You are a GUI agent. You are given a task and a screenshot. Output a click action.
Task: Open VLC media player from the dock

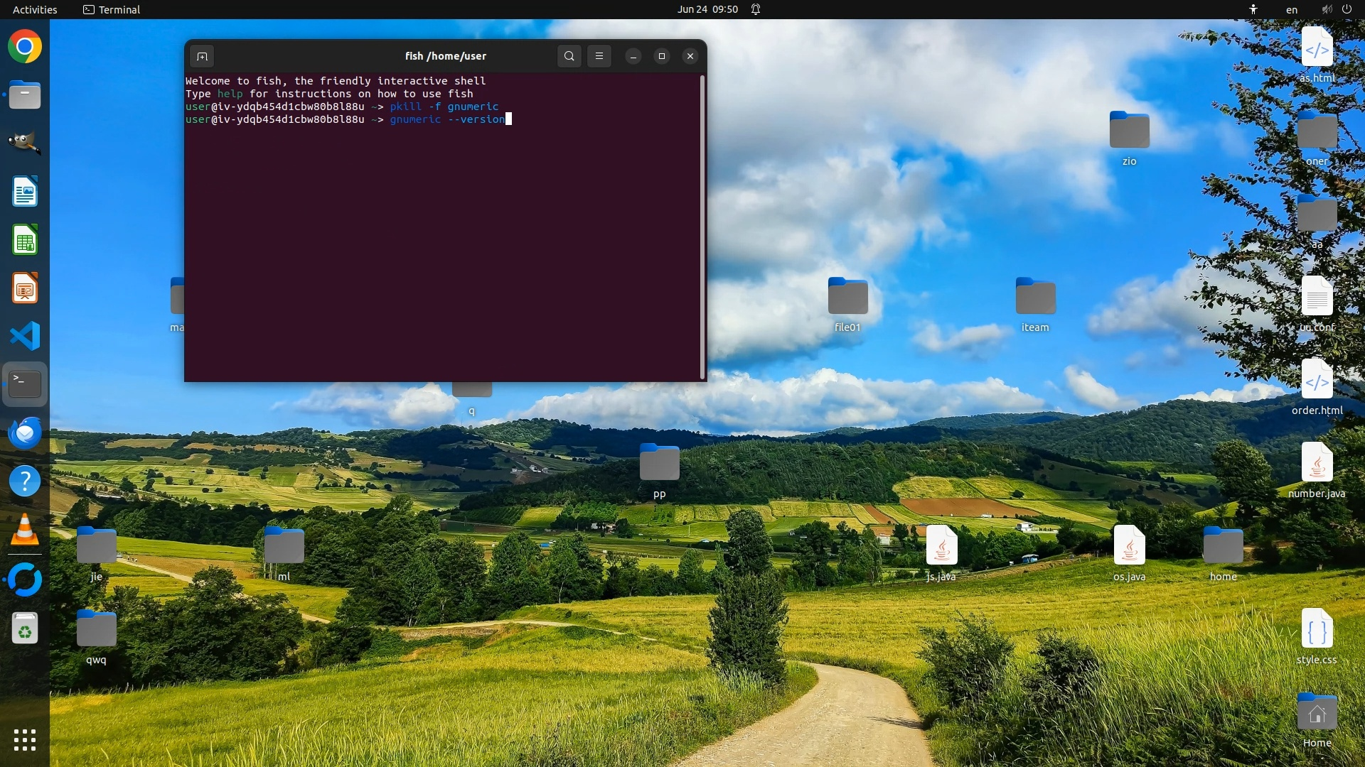click(x=25, y=531)
